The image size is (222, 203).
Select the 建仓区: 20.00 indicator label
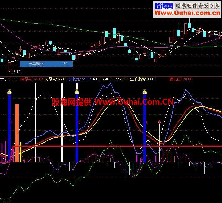pos(181,79)
